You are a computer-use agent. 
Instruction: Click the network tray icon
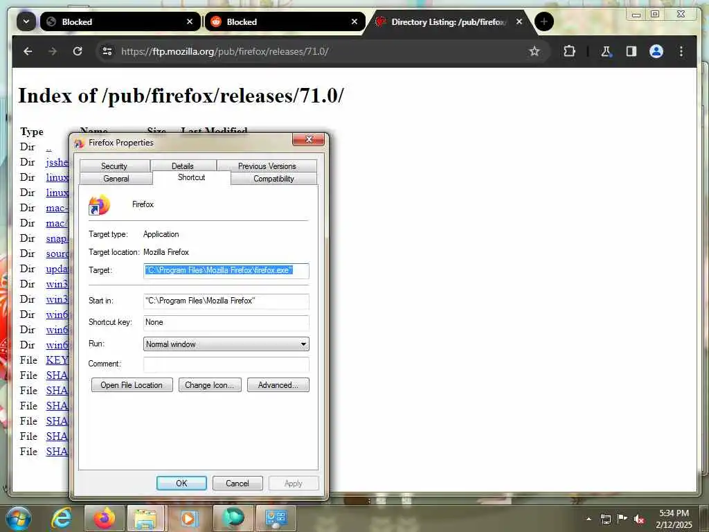[x=605, y=519]
